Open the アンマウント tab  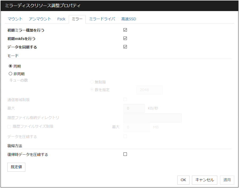(x=40, y=19)
